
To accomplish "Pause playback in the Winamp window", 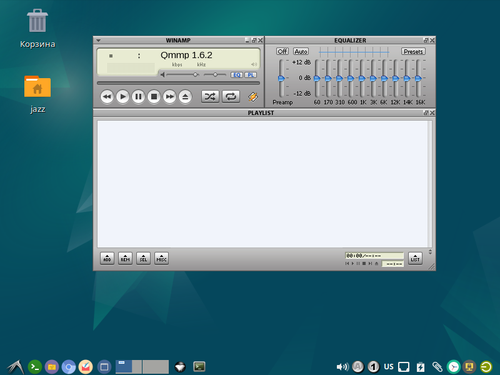I will click(x=138, y=97).
